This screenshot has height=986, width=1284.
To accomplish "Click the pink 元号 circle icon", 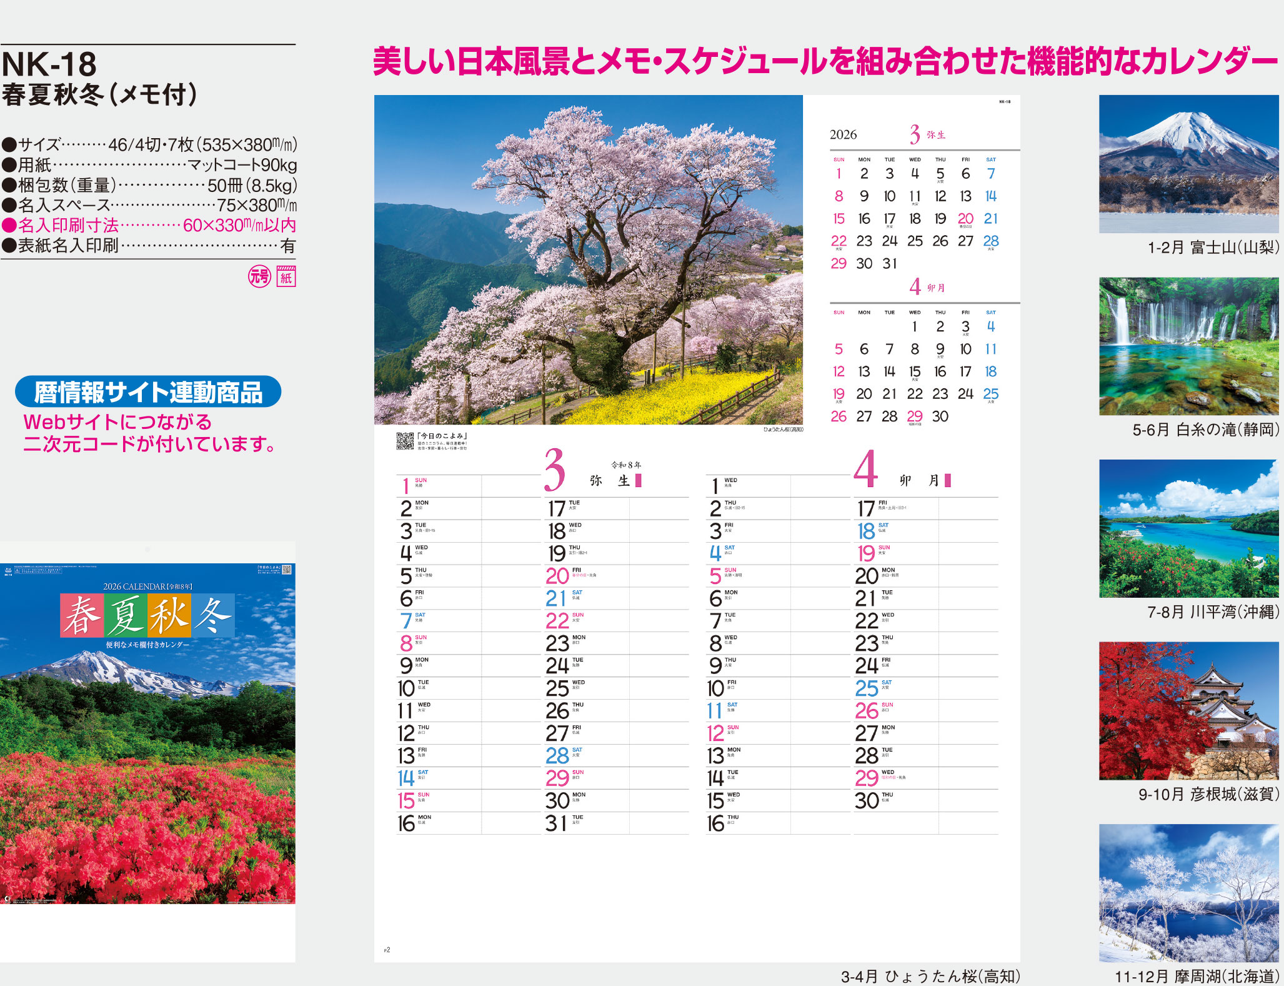I will 259,276.
